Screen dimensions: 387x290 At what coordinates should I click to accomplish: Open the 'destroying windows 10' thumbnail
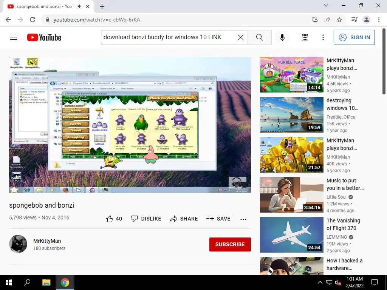291,115
